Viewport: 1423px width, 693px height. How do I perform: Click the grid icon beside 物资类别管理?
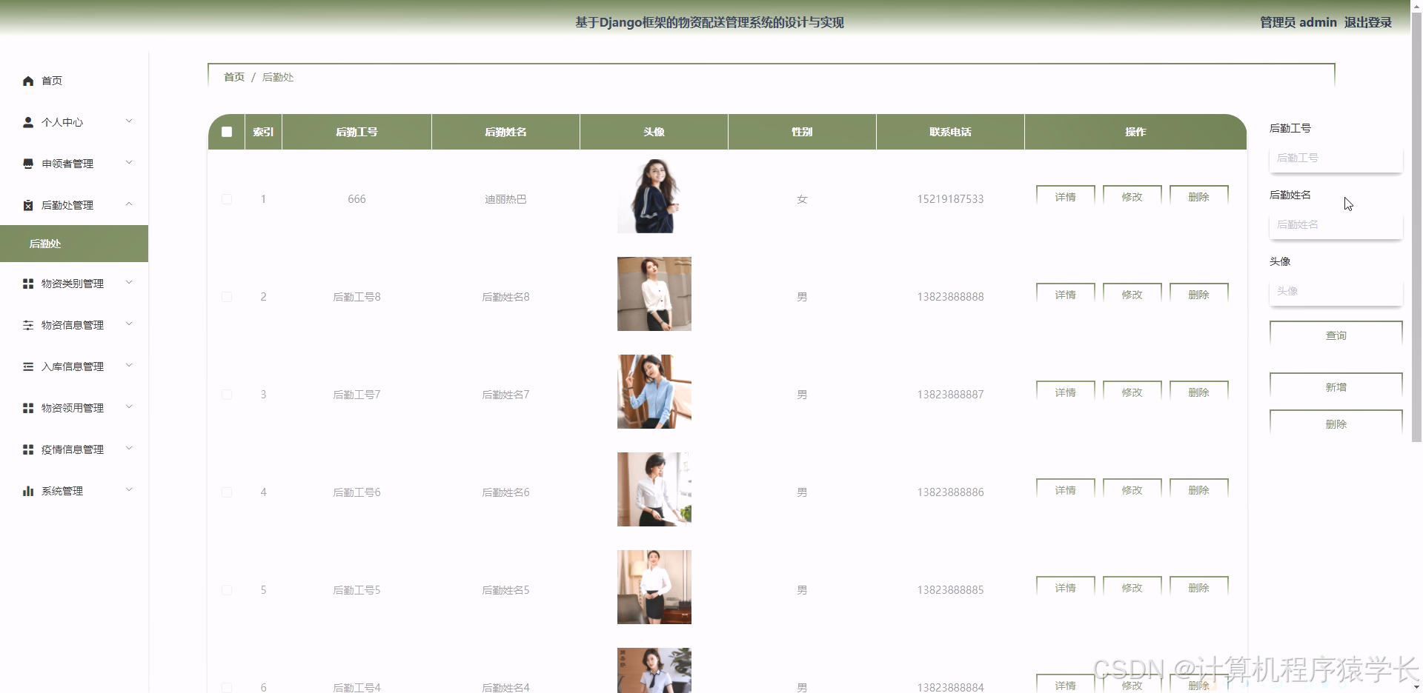tap(28, 284)
